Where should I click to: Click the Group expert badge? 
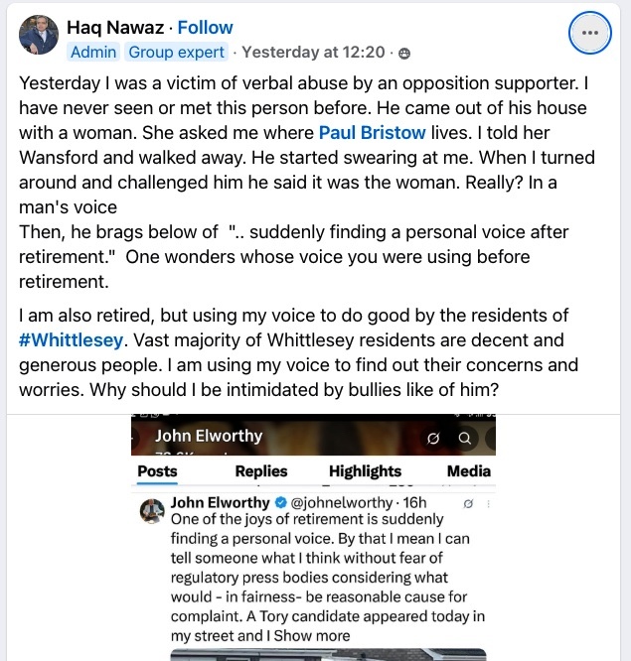pos(175,52)
